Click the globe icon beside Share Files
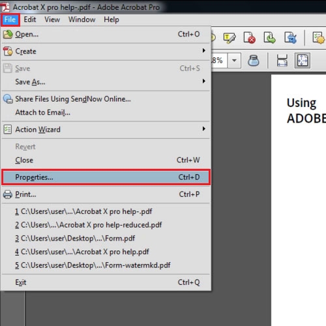Screen dimensions: 326x326 (8, 99)
